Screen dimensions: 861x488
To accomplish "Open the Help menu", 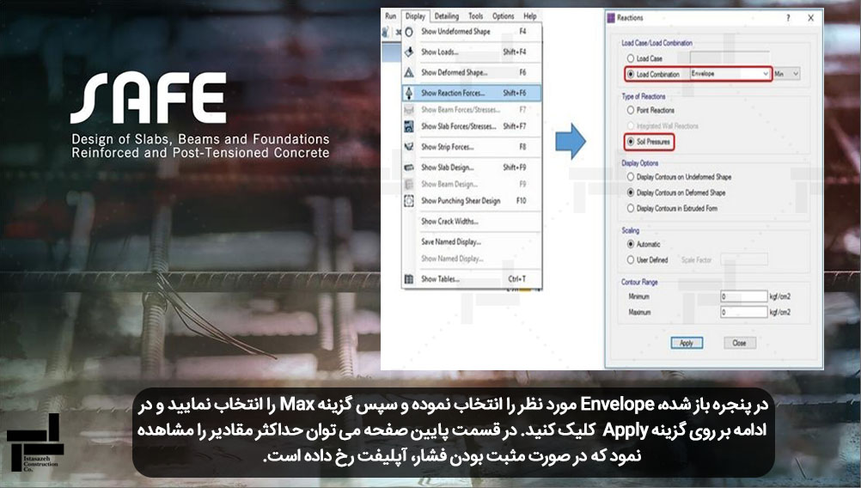I will point(530,16).
